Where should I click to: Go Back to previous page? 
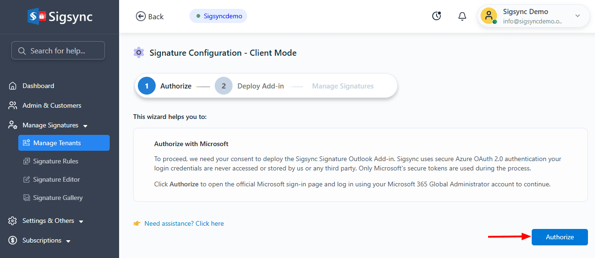pos(150,16)
